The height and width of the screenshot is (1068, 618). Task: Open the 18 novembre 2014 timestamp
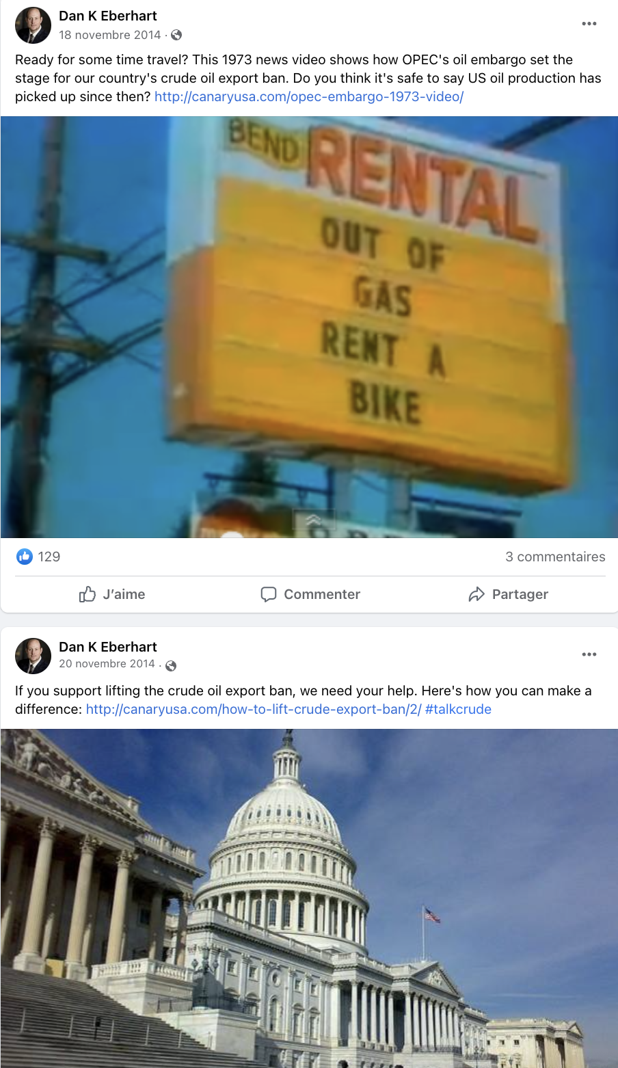tap(110, 35)
